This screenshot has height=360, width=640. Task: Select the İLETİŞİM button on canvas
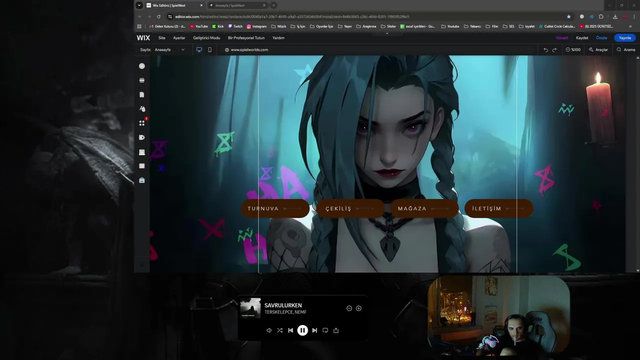(499, 208)
